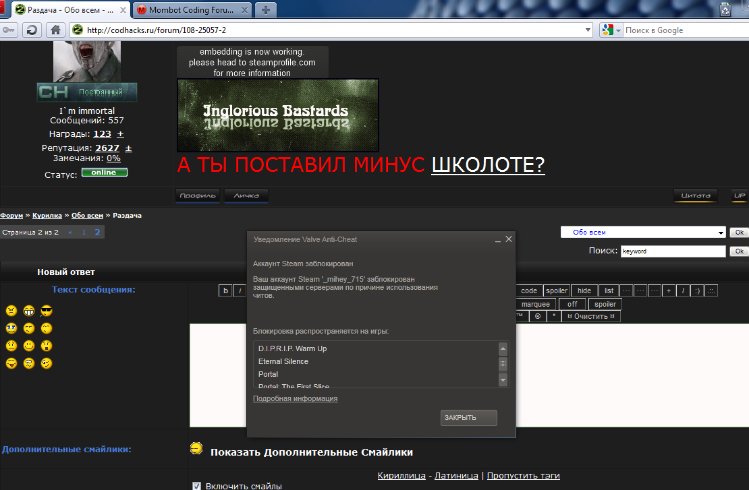This screenshot has height=490, width=749.
Task: Open the Google search engine selector dropdown
Action: (x=612, y=30)
